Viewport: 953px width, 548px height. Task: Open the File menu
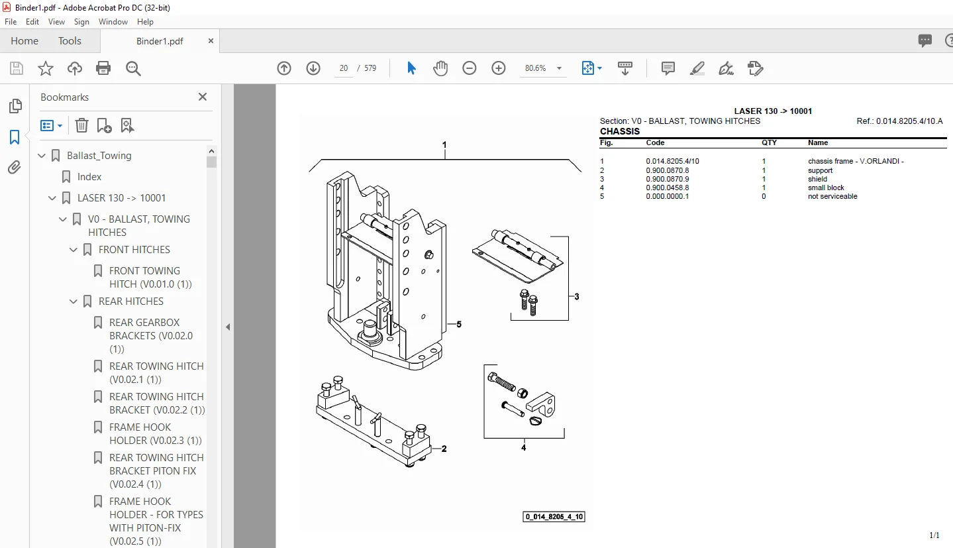(11, 22)
